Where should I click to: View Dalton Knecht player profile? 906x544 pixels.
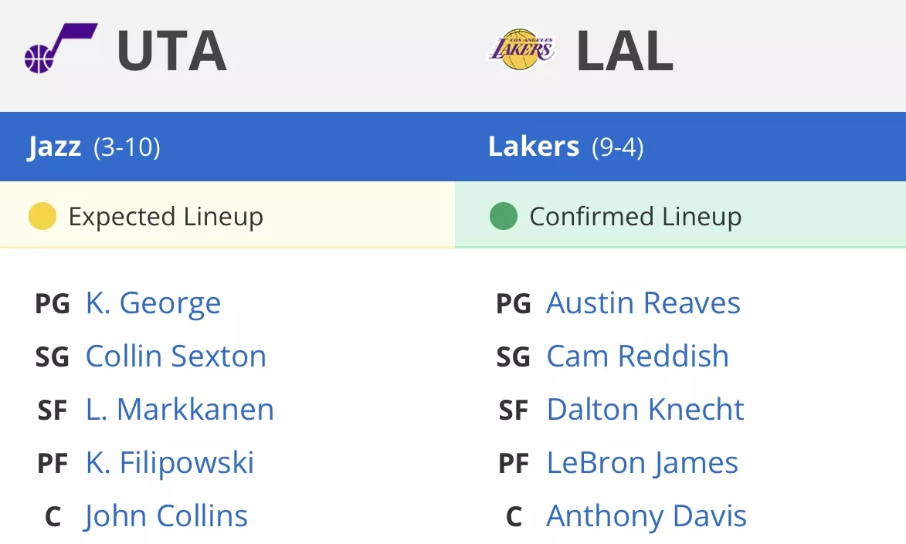(x=645, y=410)
